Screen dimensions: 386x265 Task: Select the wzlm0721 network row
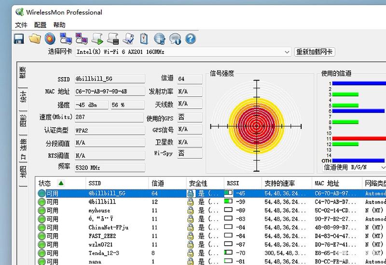(x=211, y=245)
